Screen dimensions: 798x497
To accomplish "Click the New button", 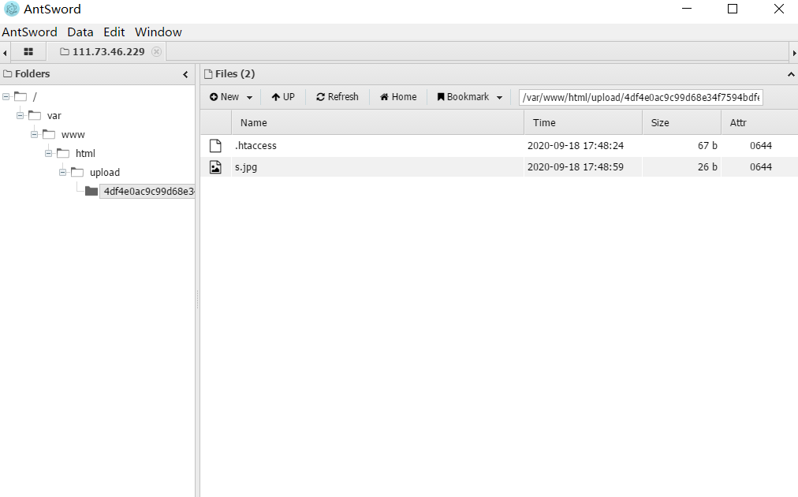I will coord(225,97).
